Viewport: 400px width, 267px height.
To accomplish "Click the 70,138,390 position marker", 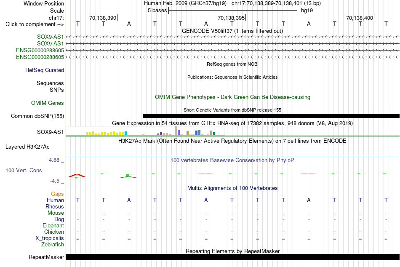I will [103, 18].
